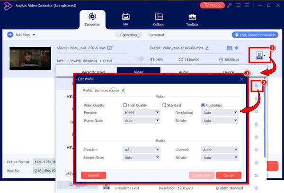Open Sample Rate dropdown
This screenshot has height=193, width=284.
pyautogui.click(x=142, y=158)
